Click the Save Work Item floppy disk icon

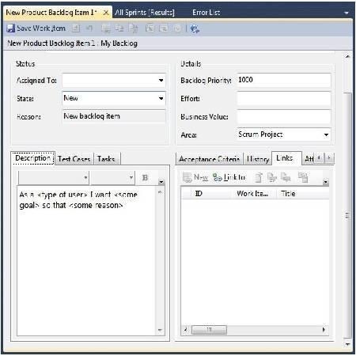(11, 28)
